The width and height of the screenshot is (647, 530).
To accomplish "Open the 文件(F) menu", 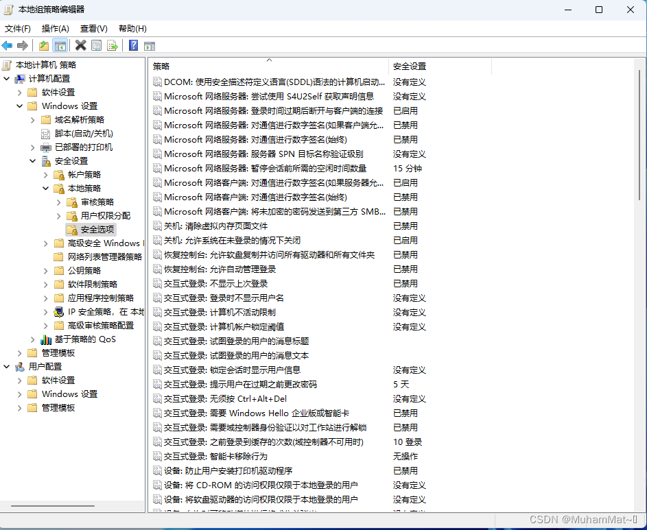I will [x=18, y=29].
